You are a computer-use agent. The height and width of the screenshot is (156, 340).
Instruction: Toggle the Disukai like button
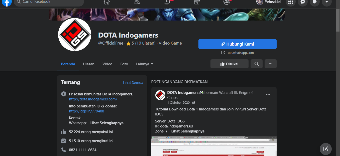(230, 64)
